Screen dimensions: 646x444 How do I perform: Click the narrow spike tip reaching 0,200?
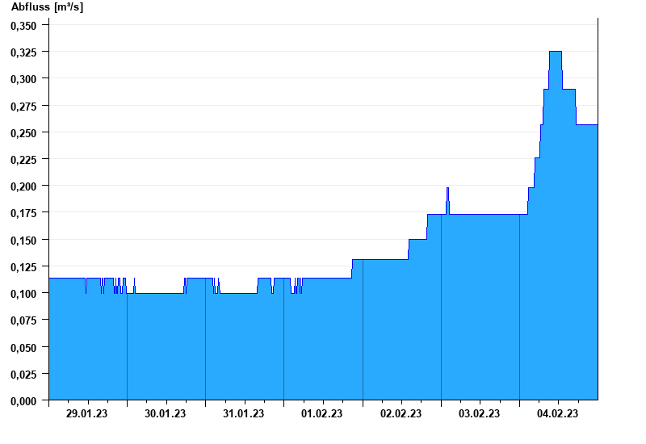(447, 188)
